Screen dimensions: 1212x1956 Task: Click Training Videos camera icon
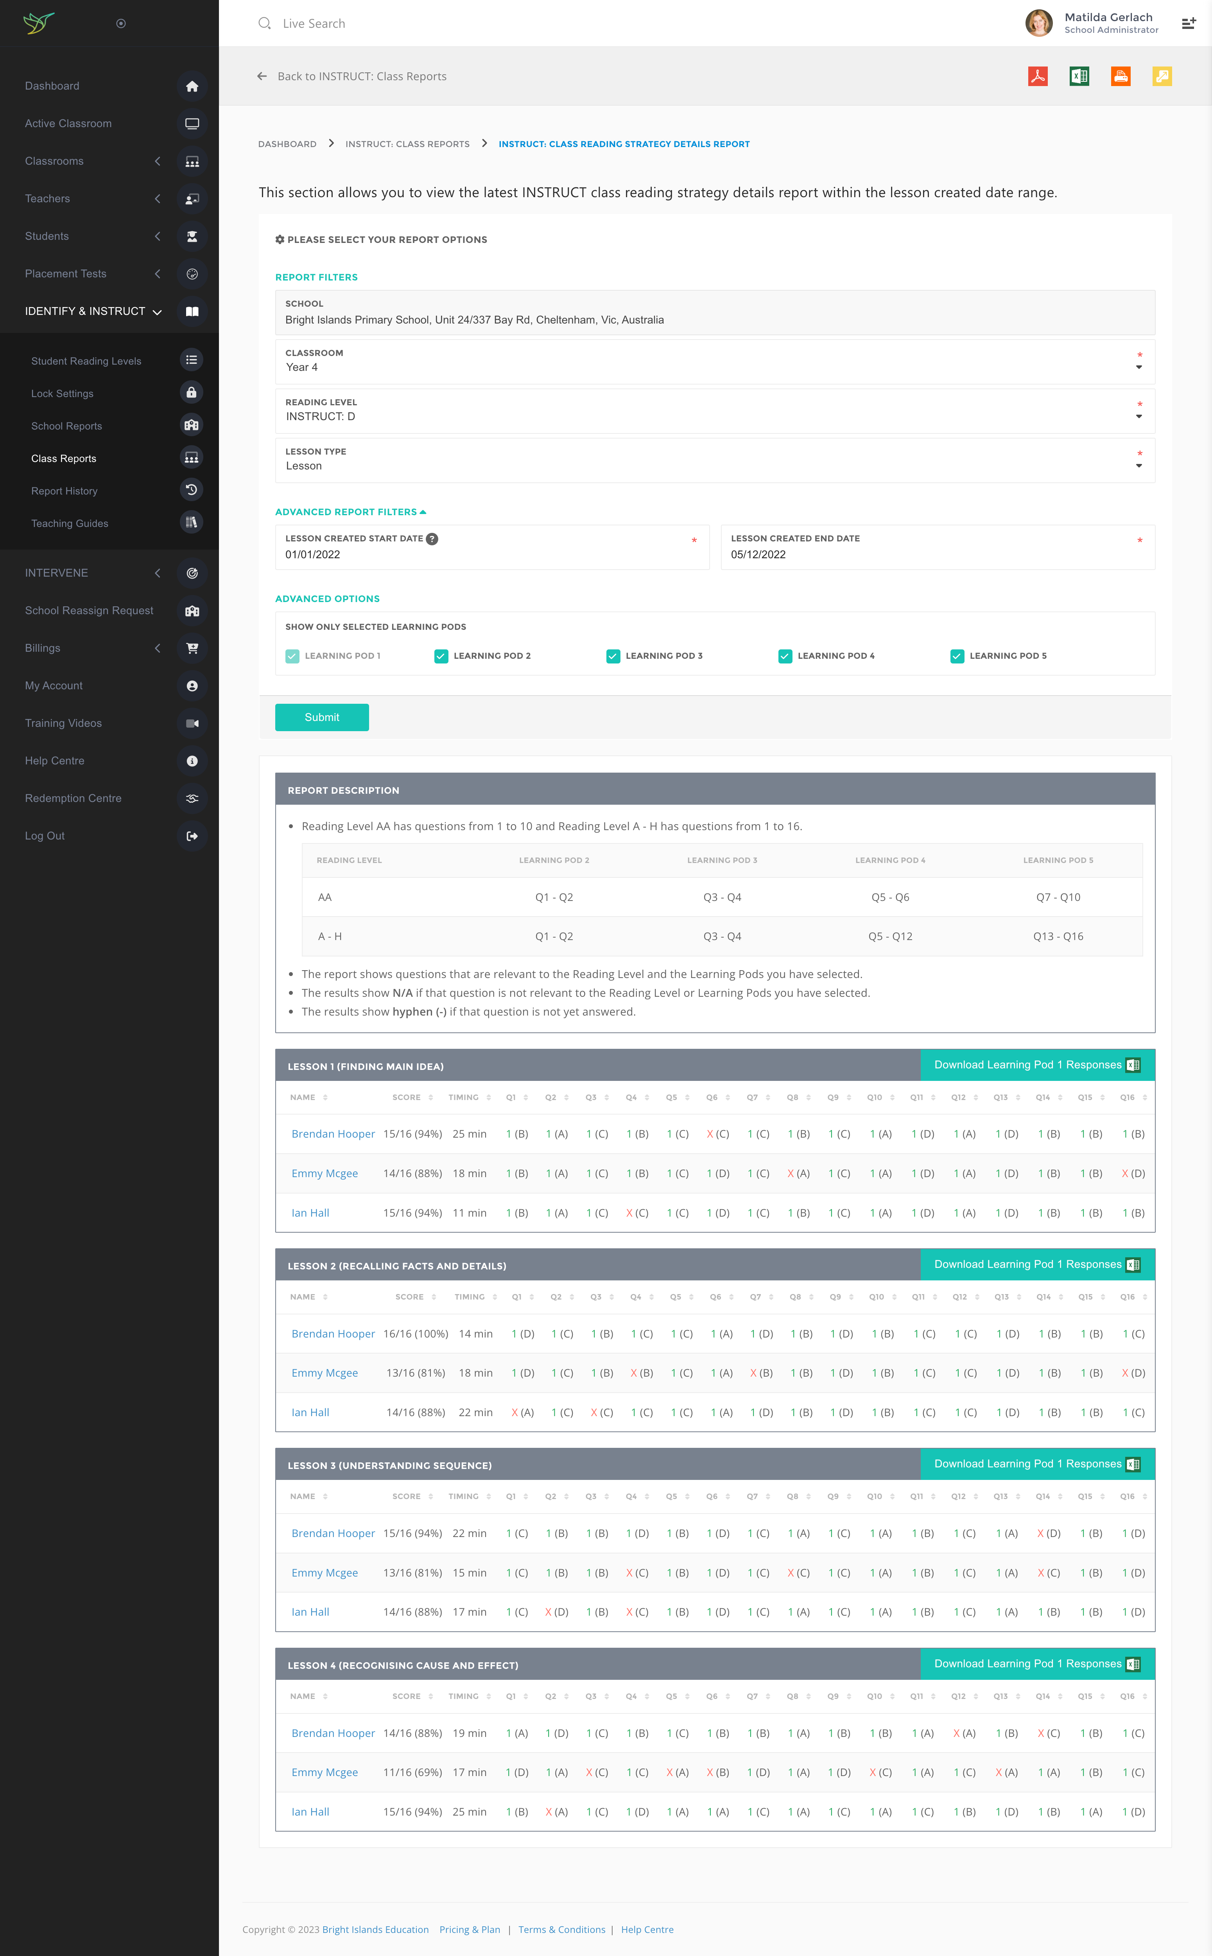click(192, 723)
